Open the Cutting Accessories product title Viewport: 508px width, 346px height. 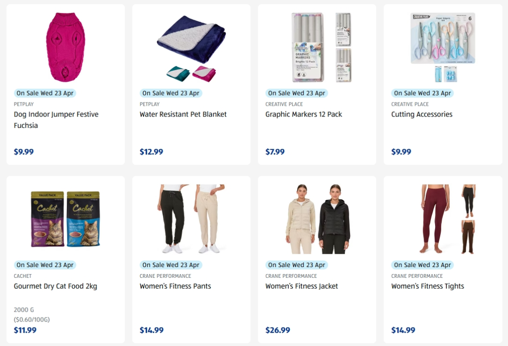pyautogui.click(x=422, y=114)
